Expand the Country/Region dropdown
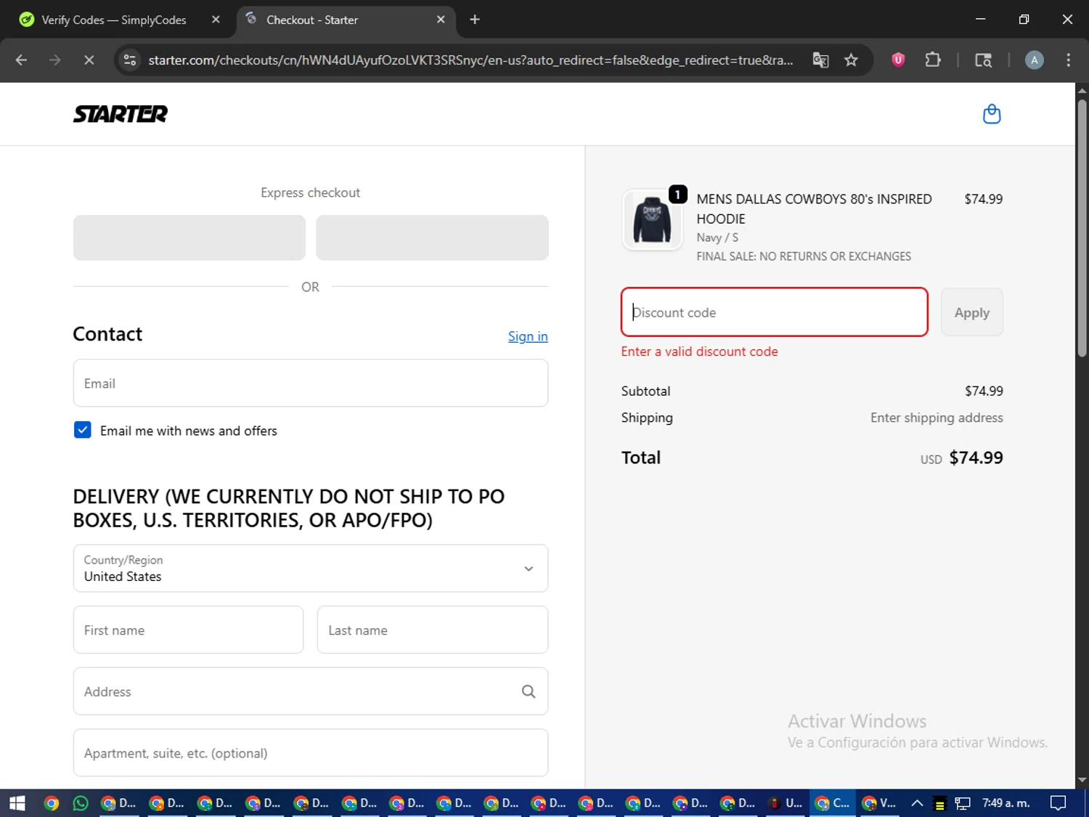The width and height of the screenshot is (1089, 817). click(311, 569)
